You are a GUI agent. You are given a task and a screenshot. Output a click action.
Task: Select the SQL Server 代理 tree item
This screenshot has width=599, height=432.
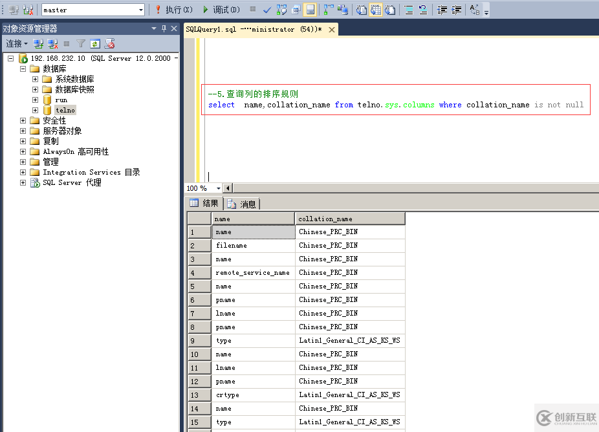coord(72,183)
